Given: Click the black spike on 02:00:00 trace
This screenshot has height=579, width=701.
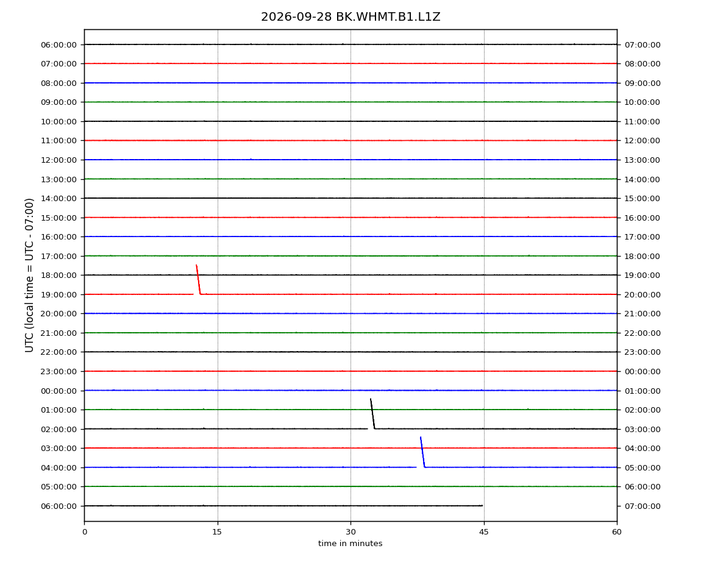Looking at the screenshot, I should pyautogui.click(x=372, y=414).
